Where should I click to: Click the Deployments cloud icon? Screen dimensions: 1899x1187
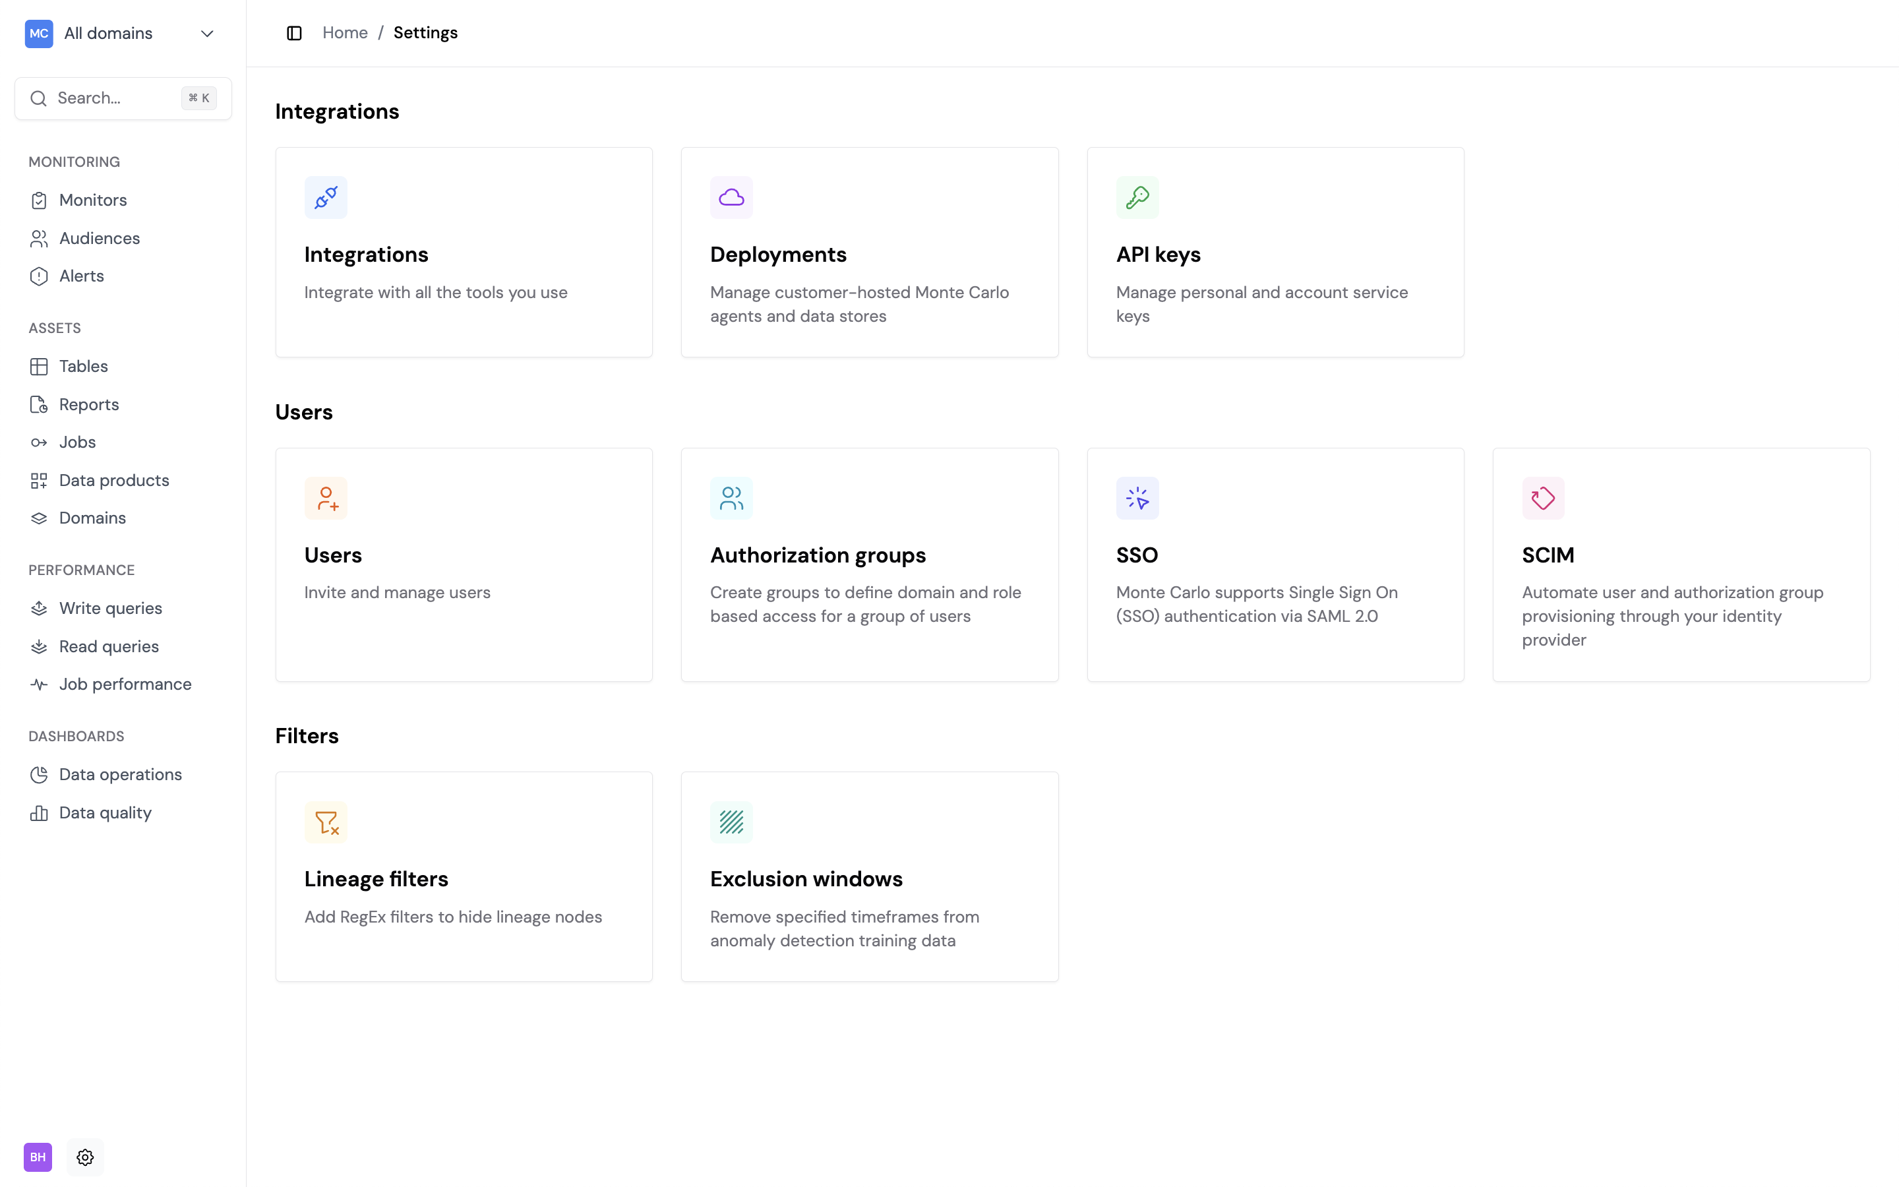(x=731, y=197)
